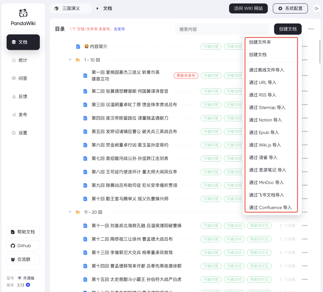
Task: Click the folder icon of 11 - 20 回
Action: (x=78, y=212)
